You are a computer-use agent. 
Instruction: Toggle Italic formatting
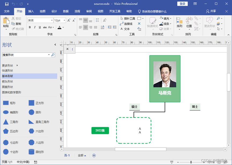pos(35,27)
